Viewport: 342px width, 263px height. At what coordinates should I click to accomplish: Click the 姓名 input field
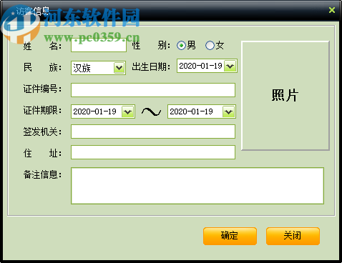point(99,45)
